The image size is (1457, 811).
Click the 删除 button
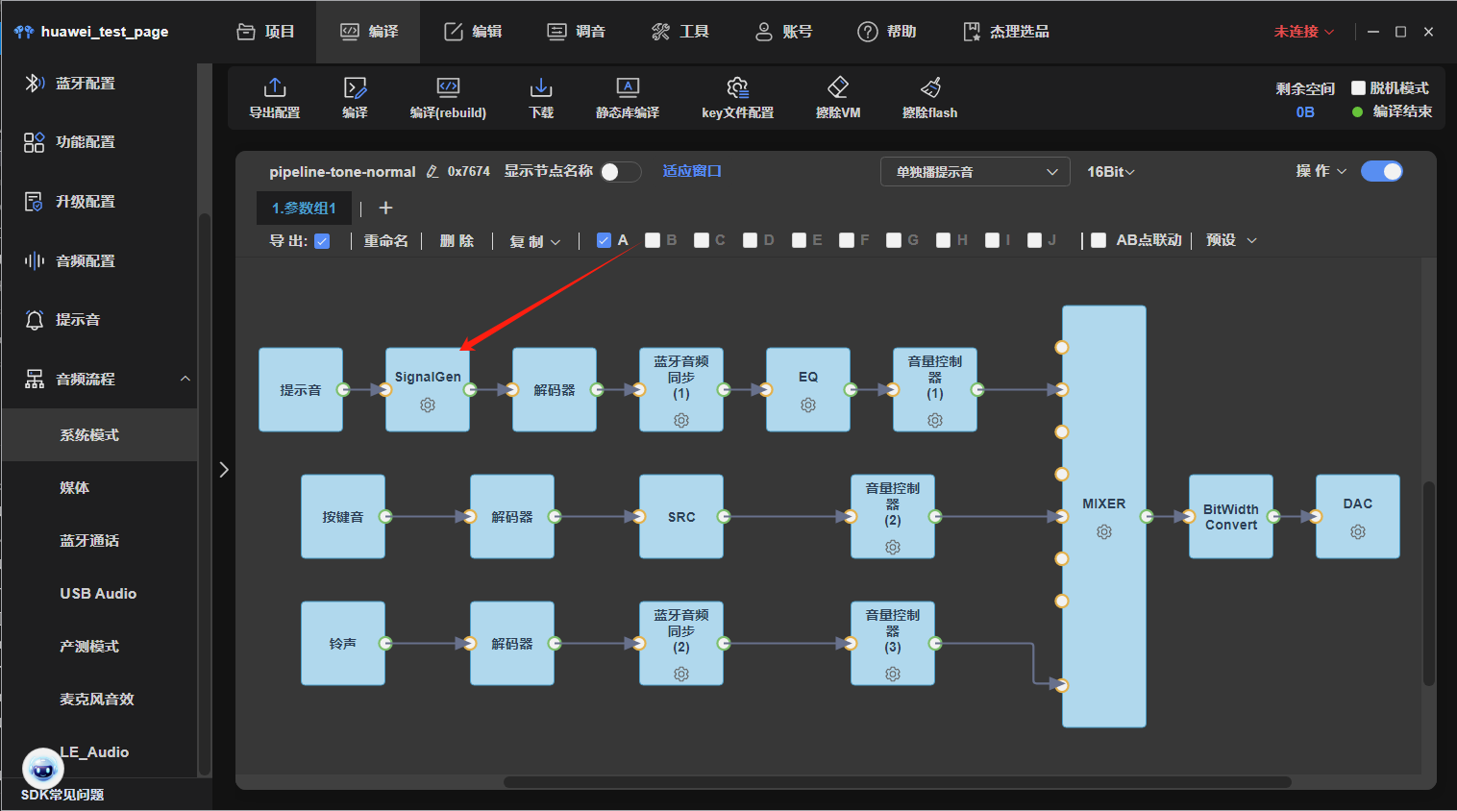pyautogui.click(x=457, y=240)
